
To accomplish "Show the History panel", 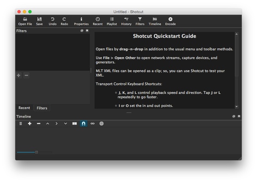I will (126, 21).
